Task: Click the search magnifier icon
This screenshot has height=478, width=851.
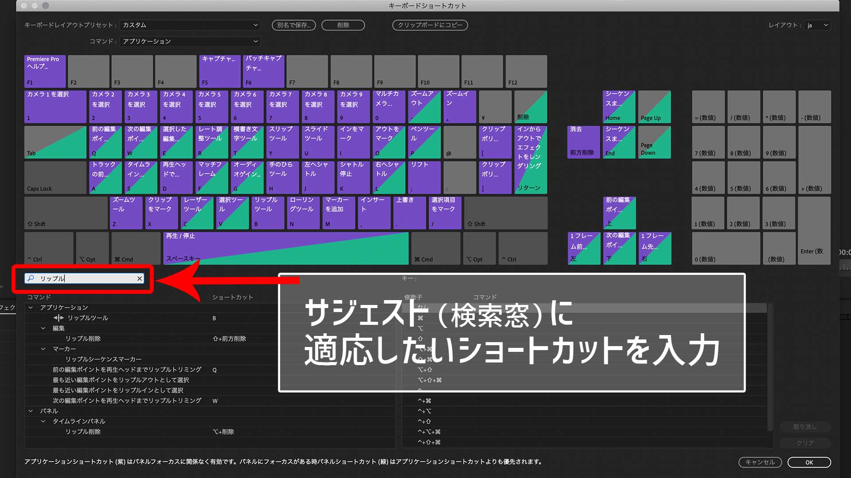Action: 31,278
